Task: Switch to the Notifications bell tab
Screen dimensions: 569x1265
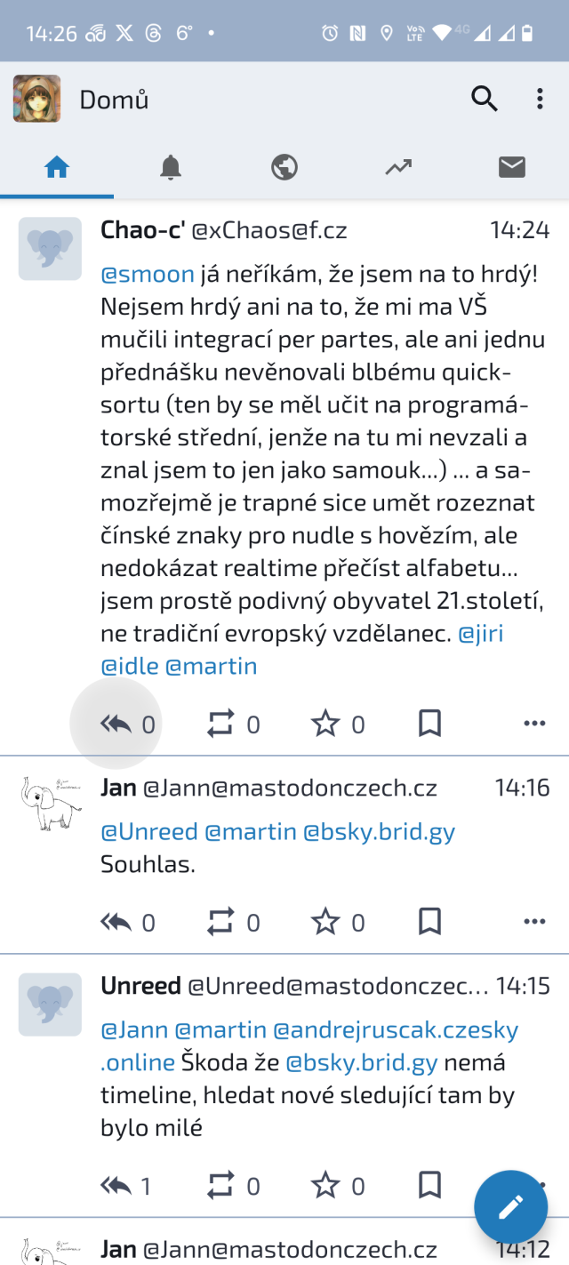Action: (171, 167)
